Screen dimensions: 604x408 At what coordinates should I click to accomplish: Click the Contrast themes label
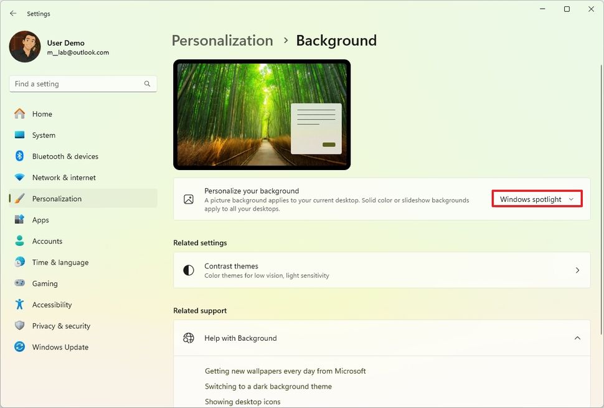231,266
